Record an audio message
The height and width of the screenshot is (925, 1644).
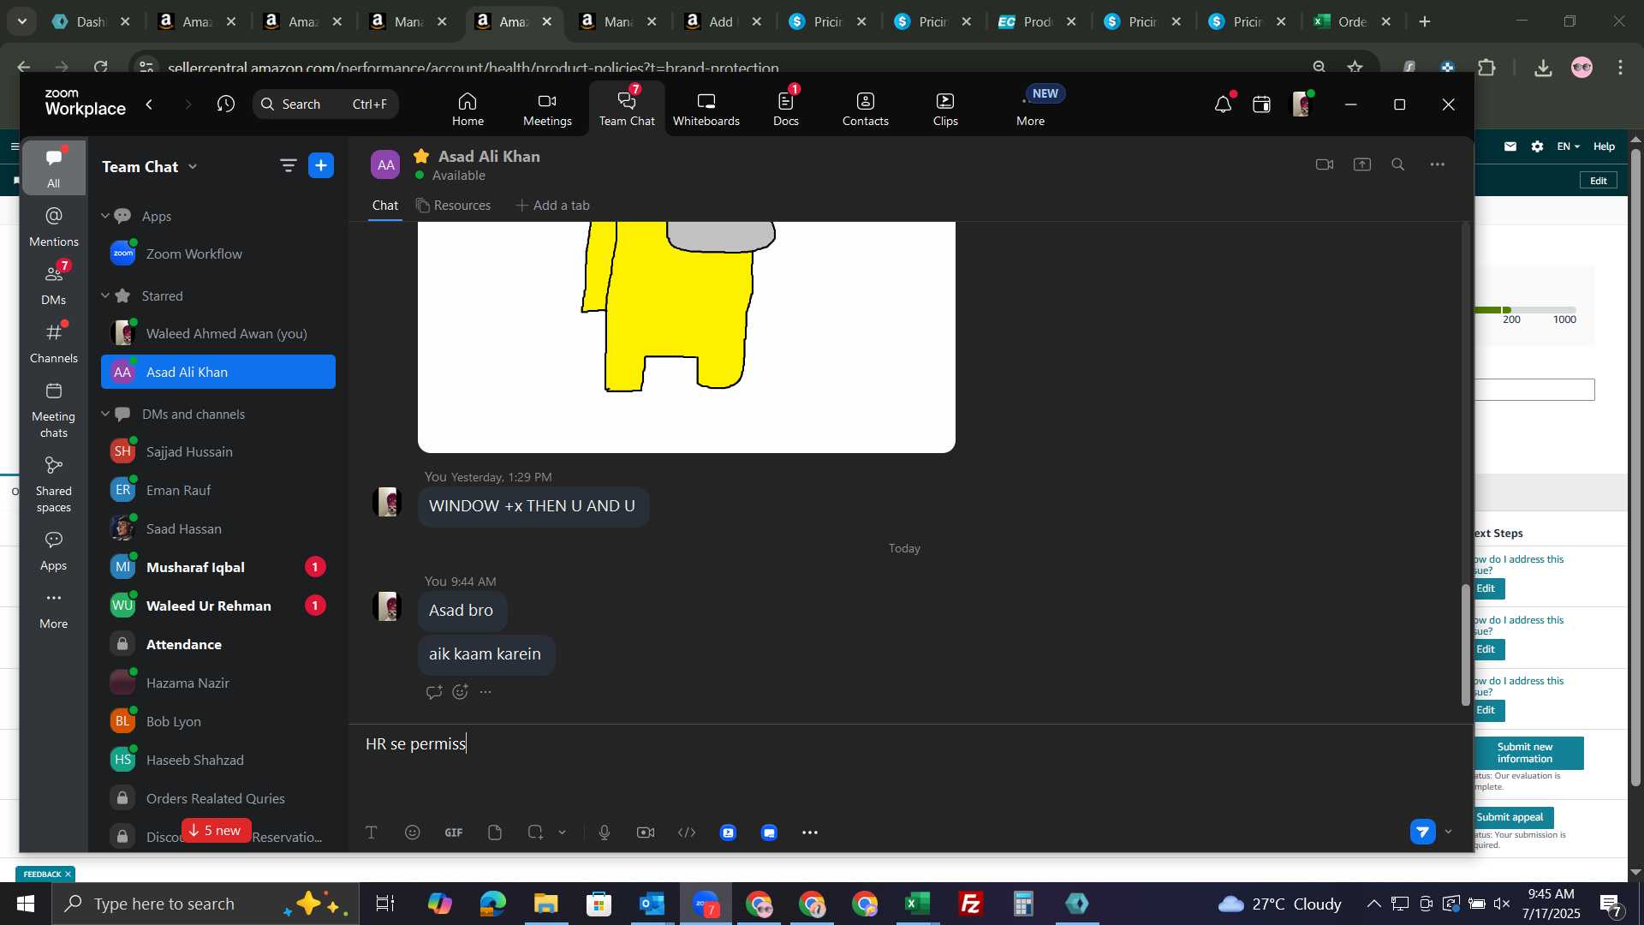click(605, 832)
